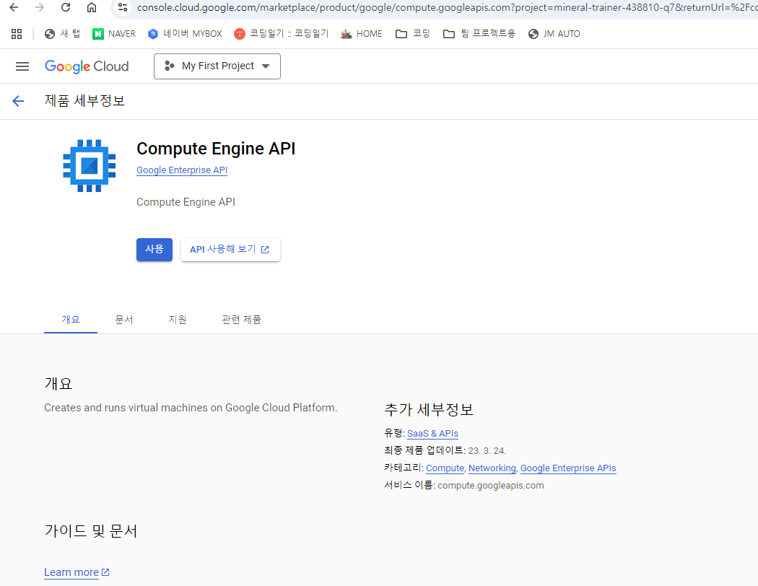Open the 네이버 MYBOX bookmark
This screenshot has height=586, width=758.
(185, 34)
